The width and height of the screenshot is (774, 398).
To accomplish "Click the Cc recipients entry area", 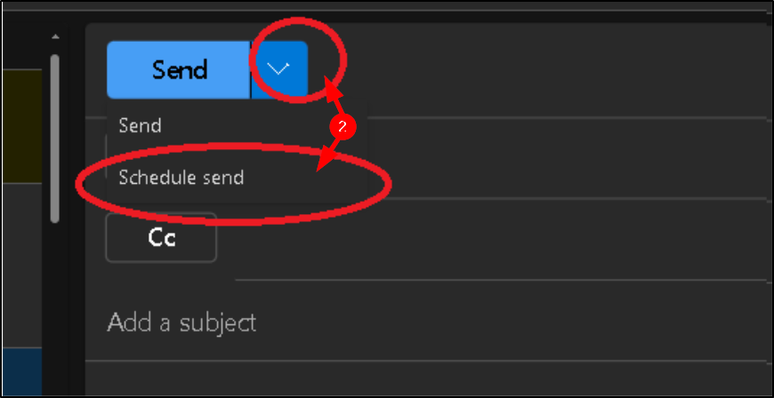I will pyautogui.click(x=494, y=238).
